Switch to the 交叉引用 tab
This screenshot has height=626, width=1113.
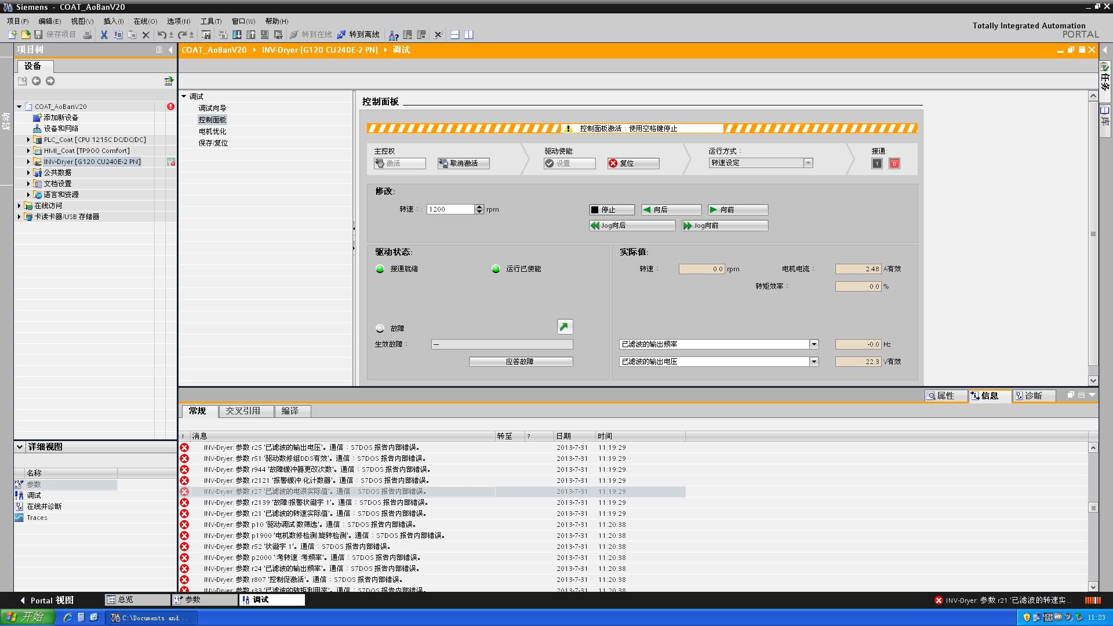tap(243, 411)
